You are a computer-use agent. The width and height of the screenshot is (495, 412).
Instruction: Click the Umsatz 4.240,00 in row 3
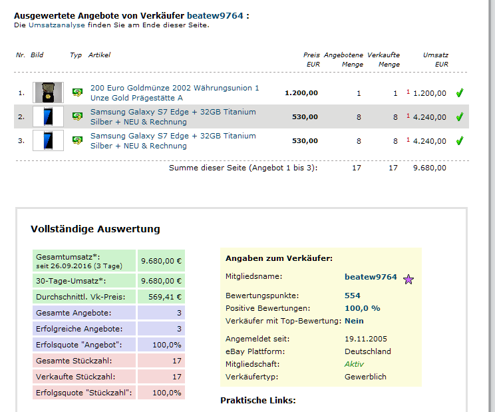pyautogui.click(x=430, y=141)
